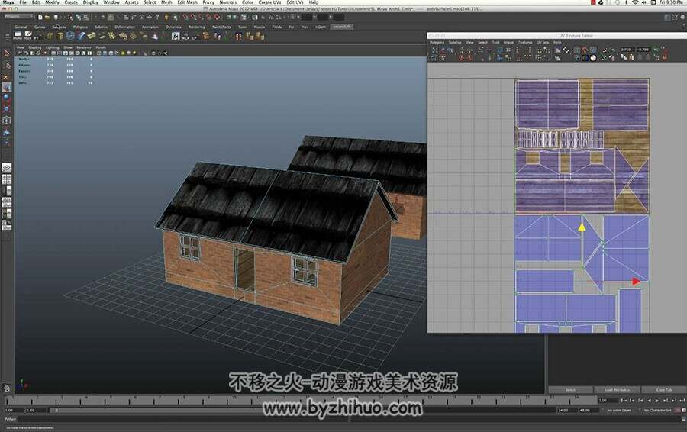Screen dimensions: 687x432
Task: Click the second UV value field
Action: click(x=642, y=50)
